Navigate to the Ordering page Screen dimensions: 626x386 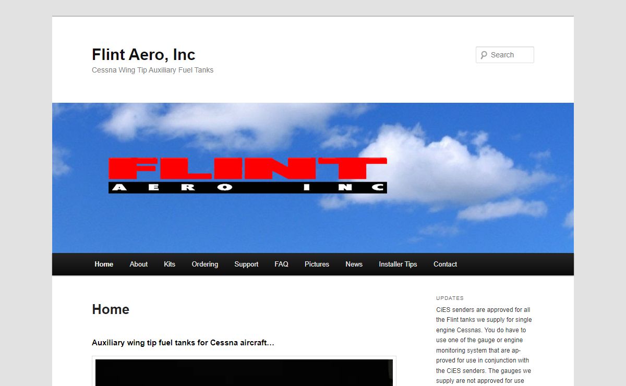[205, 264]
